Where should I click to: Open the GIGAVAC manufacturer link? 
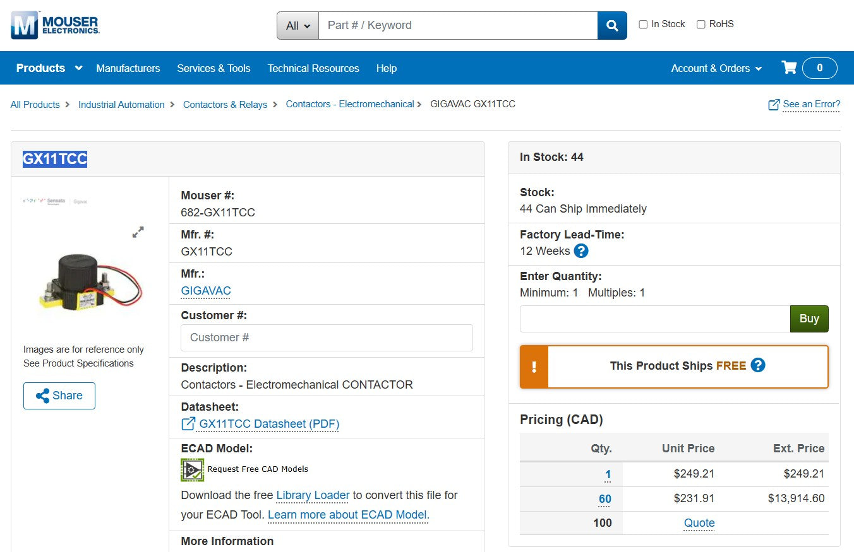pos(206,291)
